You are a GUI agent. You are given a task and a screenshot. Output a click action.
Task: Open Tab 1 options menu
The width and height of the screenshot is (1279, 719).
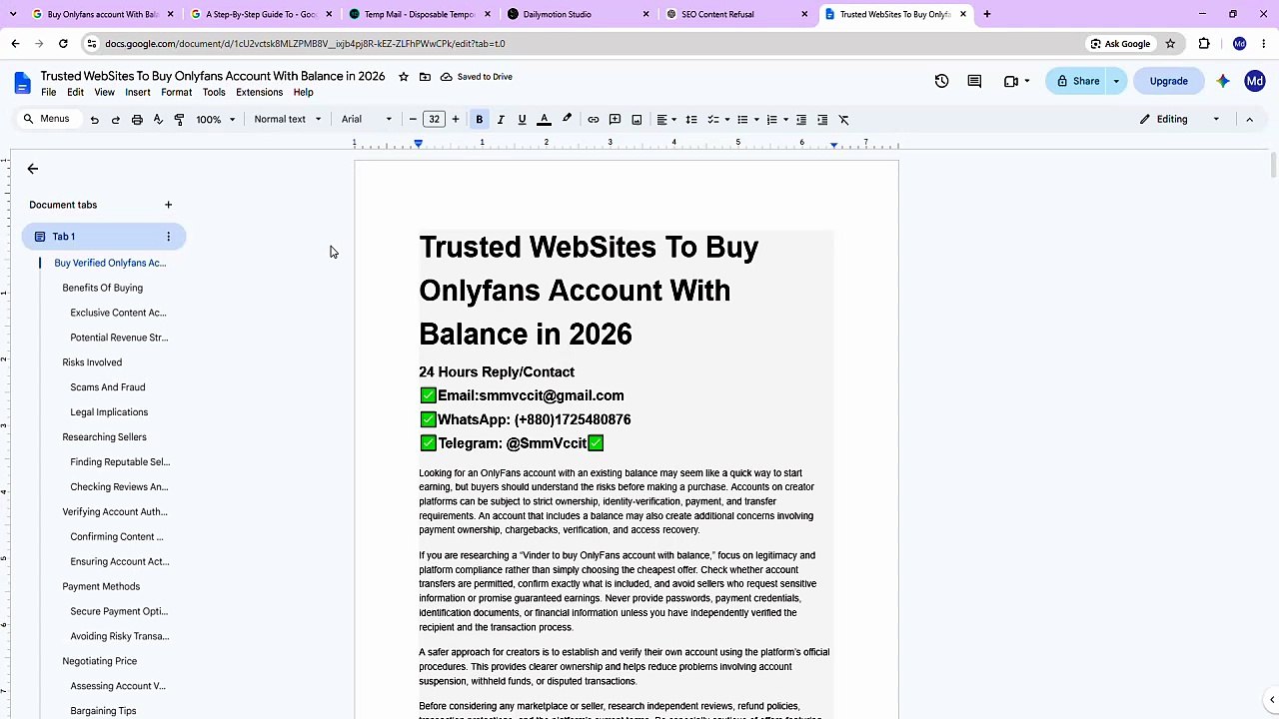coord(168,237)
